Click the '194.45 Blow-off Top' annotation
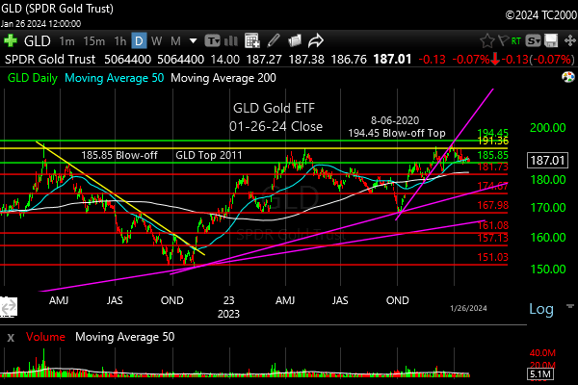Image resolution: width=578 pixels, height=385 pixels. pos(397,133)
